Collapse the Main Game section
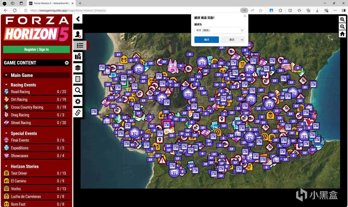 tap(6, 75)
